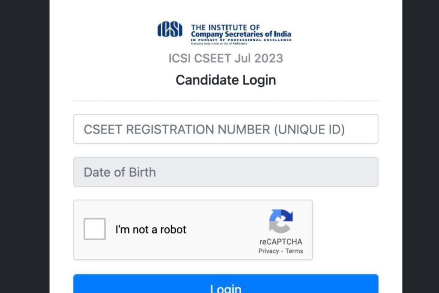This screenshot has width=439, height=293.
Task: Click the ICSI CSEET Jul 2023 title
Action: [226, 58]
